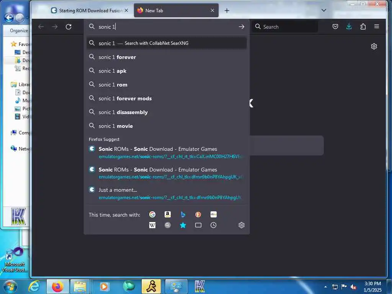Open Sonic ROMs result with chl_tk=dfmn URL
Viewport: 392px width, 294px height.
tap(167, 173)
